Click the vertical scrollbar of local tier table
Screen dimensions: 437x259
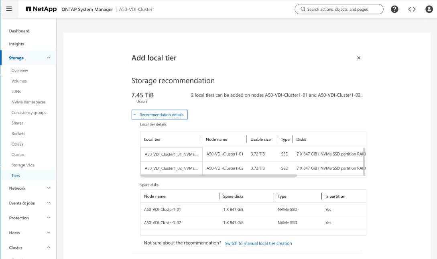pyautogui.click(x=364, y=162)
